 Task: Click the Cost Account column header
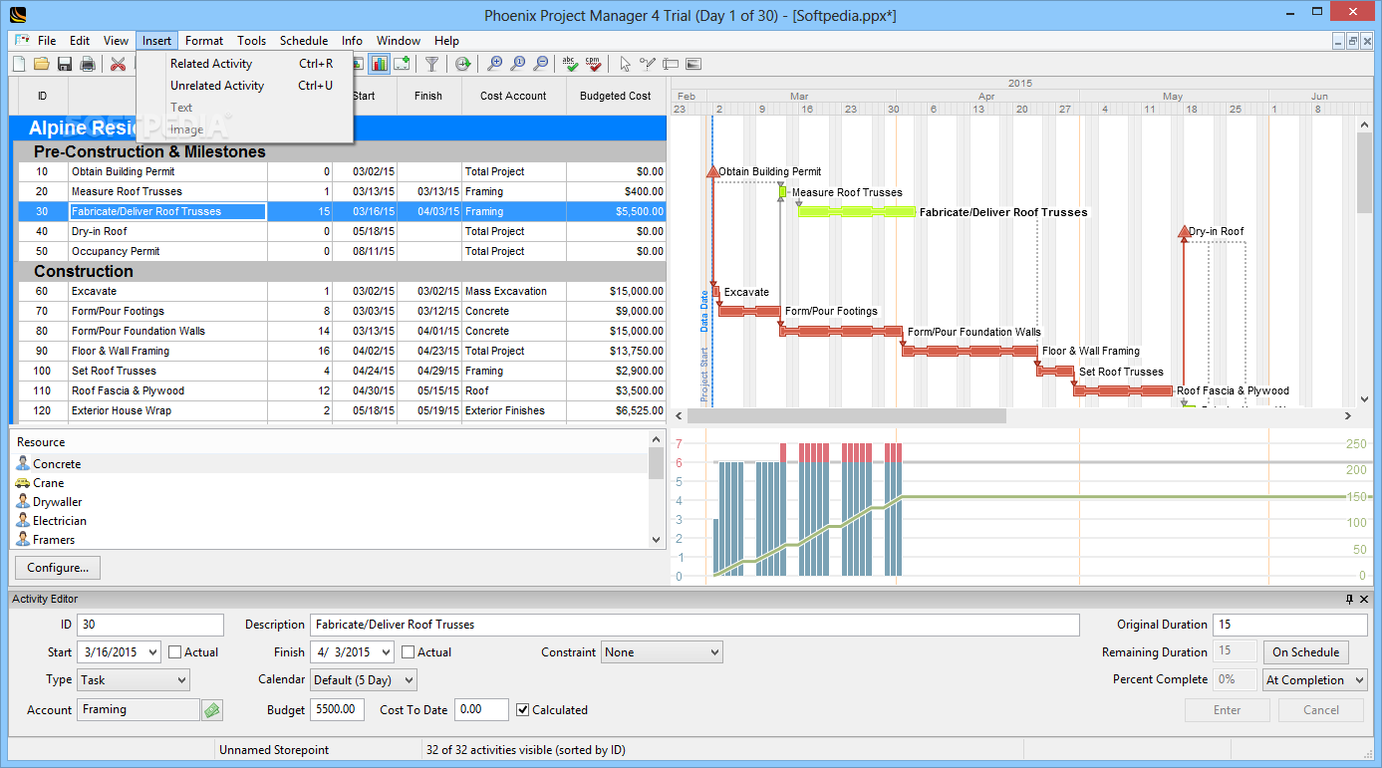coord(513,97)
